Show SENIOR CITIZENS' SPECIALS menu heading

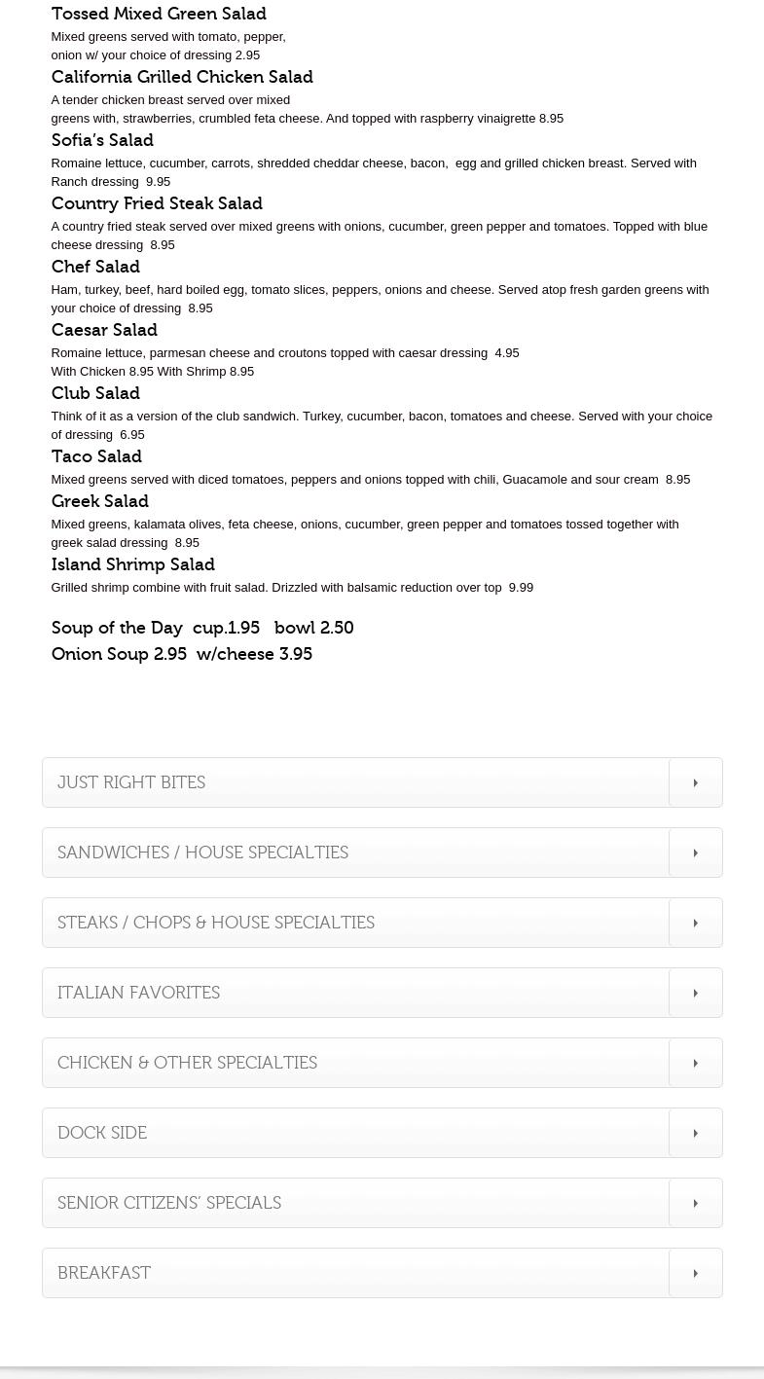pos(169,1203)
